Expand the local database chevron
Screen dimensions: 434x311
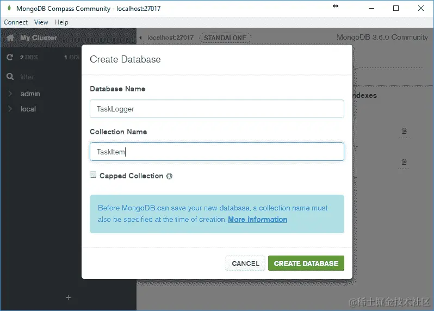tap(10, 109)
